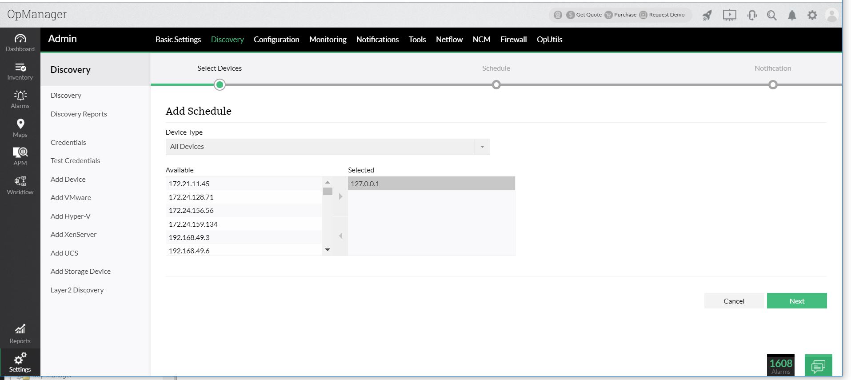
Task: Open the notifications bell
Action: [x=792, y=15]
